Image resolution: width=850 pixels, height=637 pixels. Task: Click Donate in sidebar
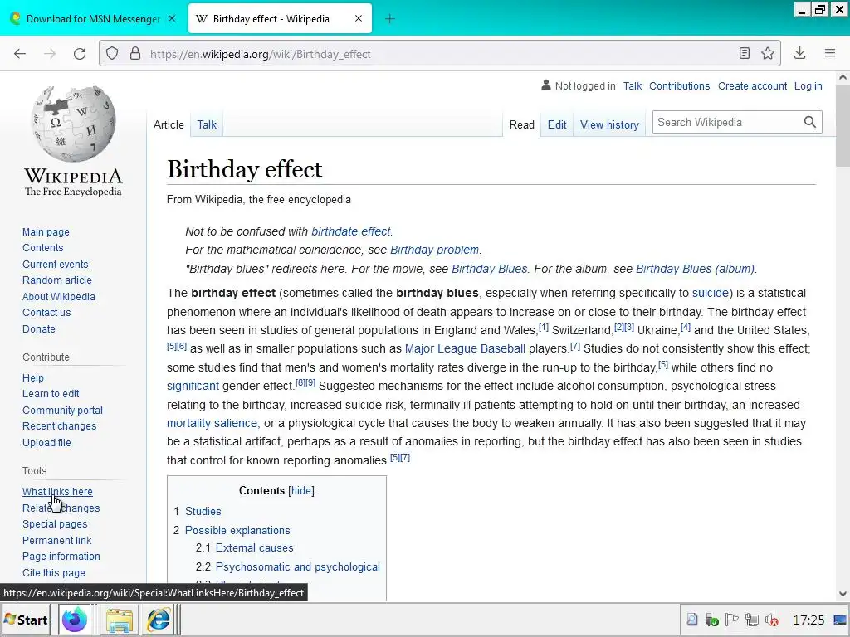click(x=38, y=328)
